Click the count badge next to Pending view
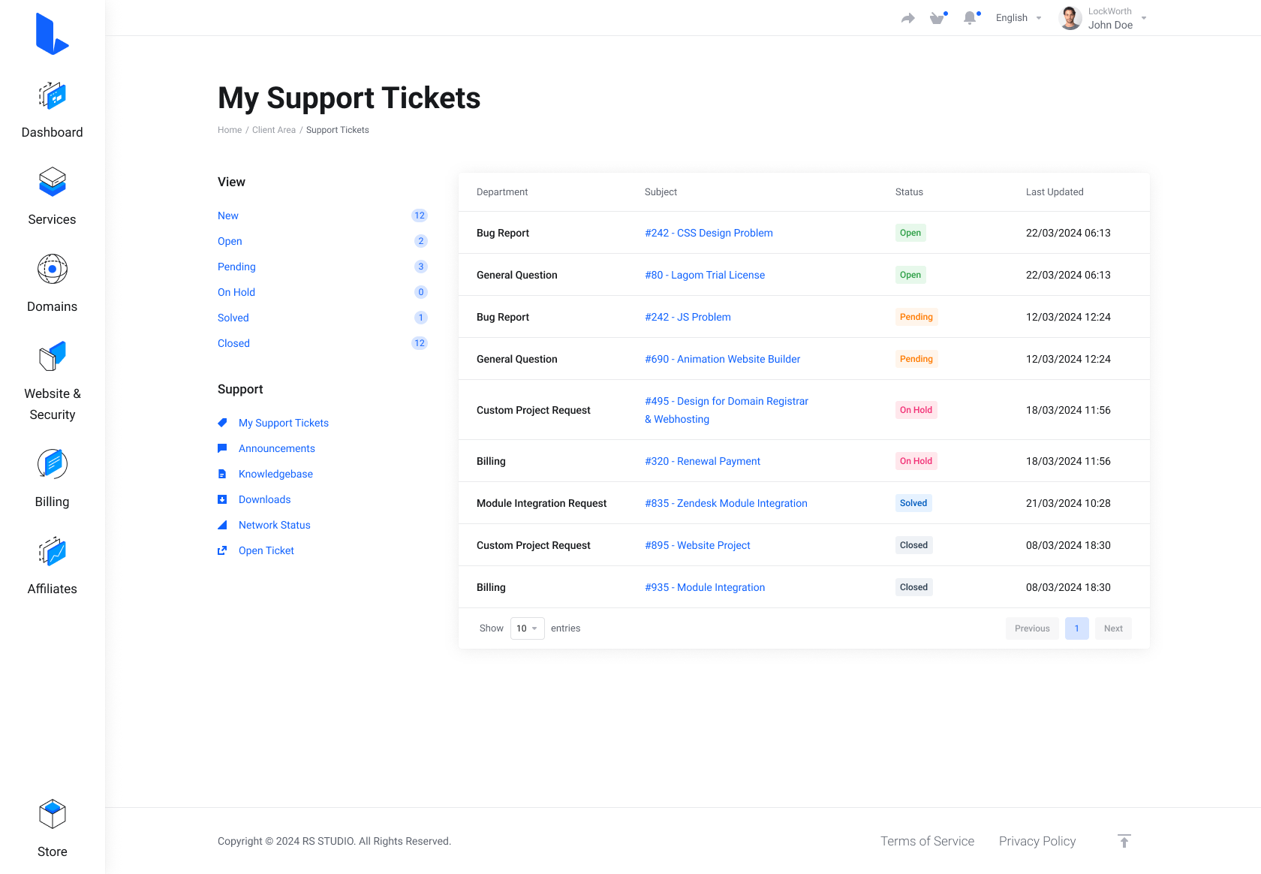1261x874 pixels. click(420, 267)
